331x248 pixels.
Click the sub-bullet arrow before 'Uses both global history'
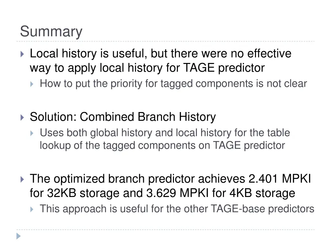[x=32, y=133]
